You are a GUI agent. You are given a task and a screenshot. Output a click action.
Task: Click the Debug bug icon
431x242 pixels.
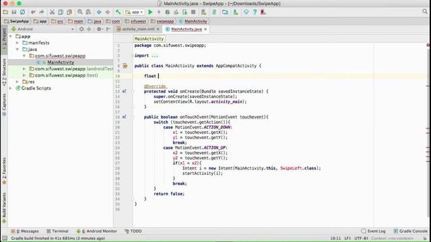click(x=168, y=12)
